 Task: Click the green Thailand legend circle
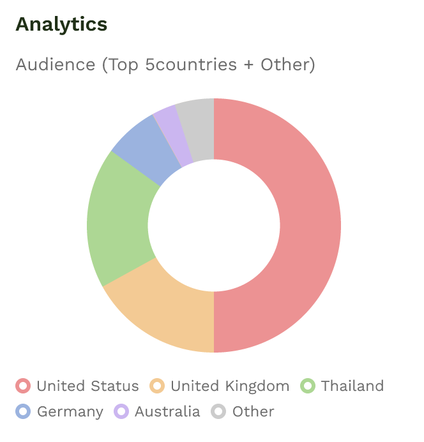308,386
